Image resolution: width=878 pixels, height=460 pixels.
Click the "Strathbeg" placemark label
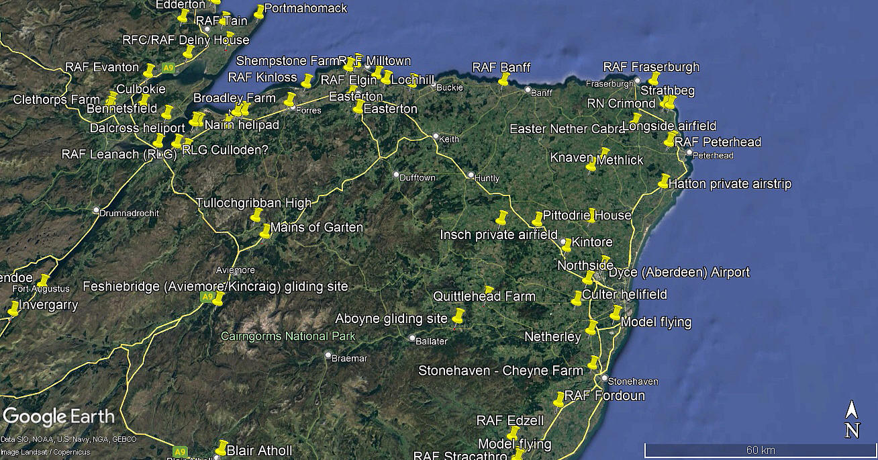pos(668,91)
